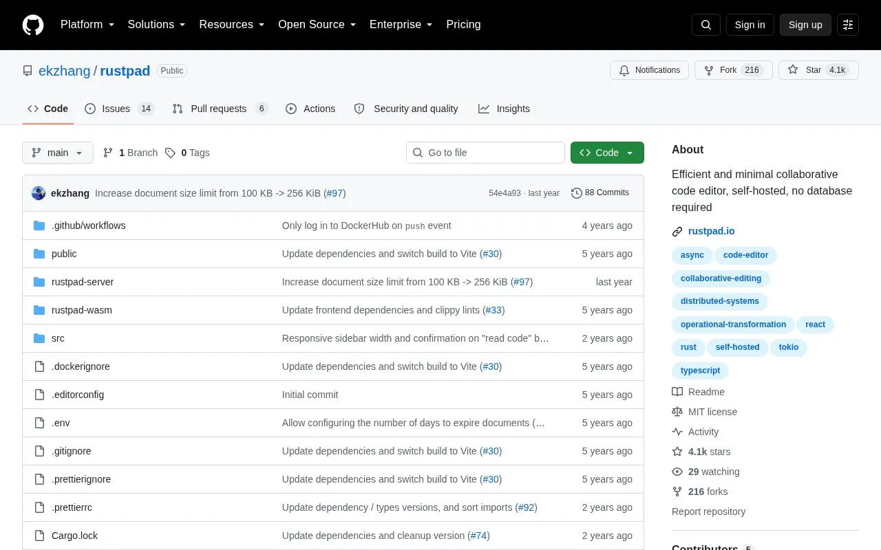
Task: Open the .github/workflows folder
Action: pos(88,225)
